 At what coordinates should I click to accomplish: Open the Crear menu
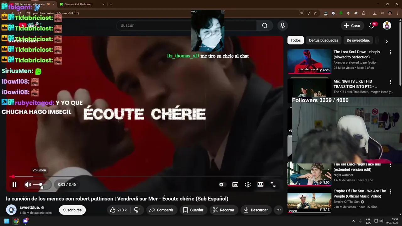(x=352, y=26)
